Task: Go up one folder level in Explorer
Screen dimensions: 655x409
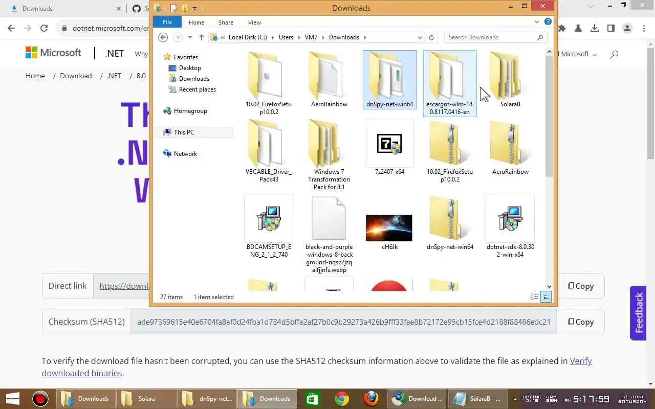Action: point(202,37)
